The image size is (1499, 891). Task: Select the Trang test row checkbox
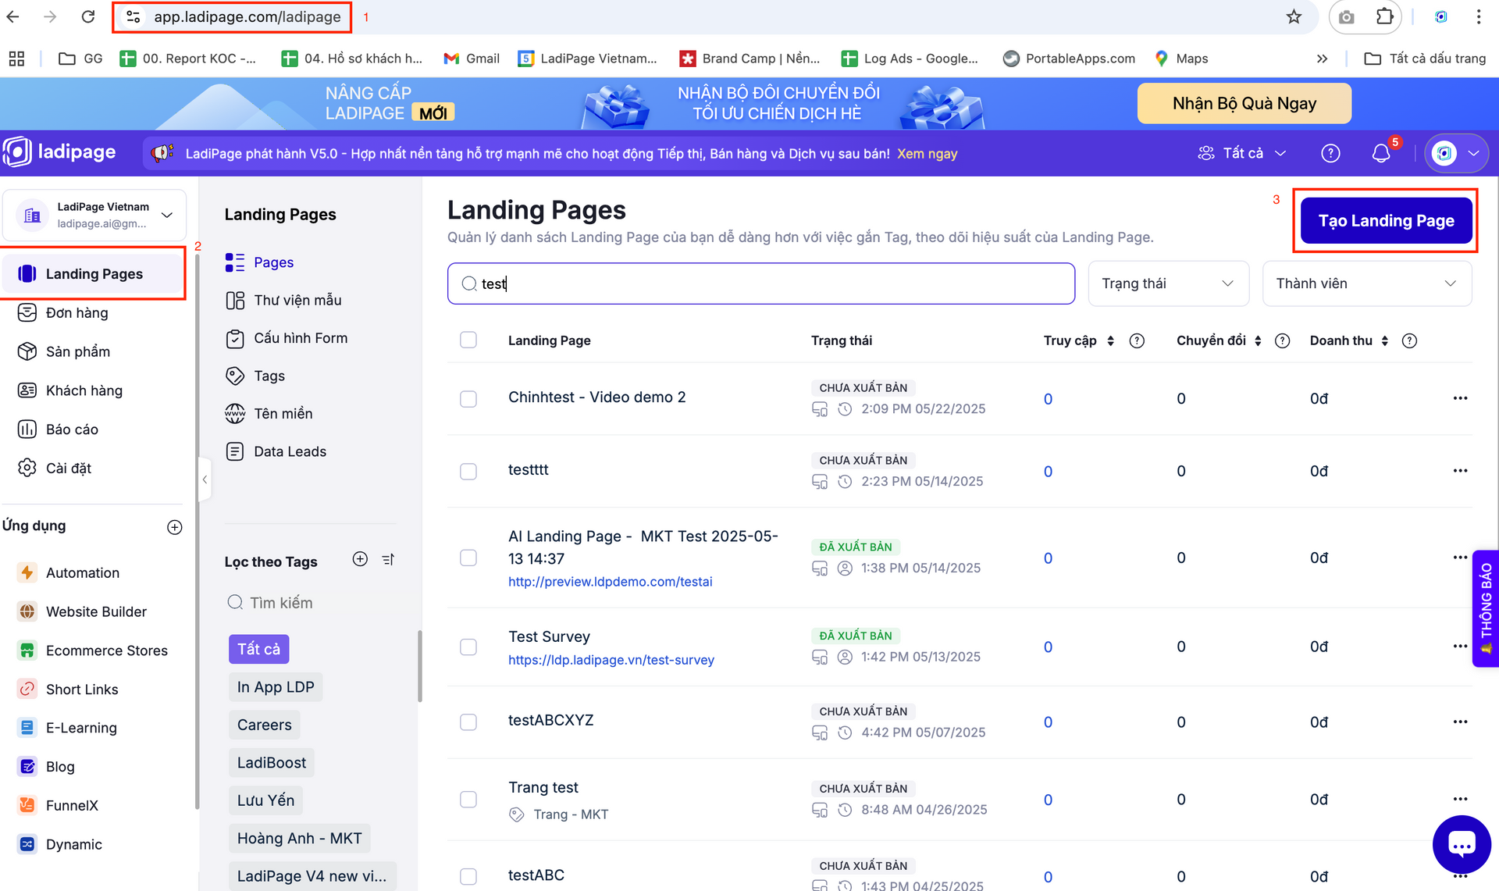(468, 800)
